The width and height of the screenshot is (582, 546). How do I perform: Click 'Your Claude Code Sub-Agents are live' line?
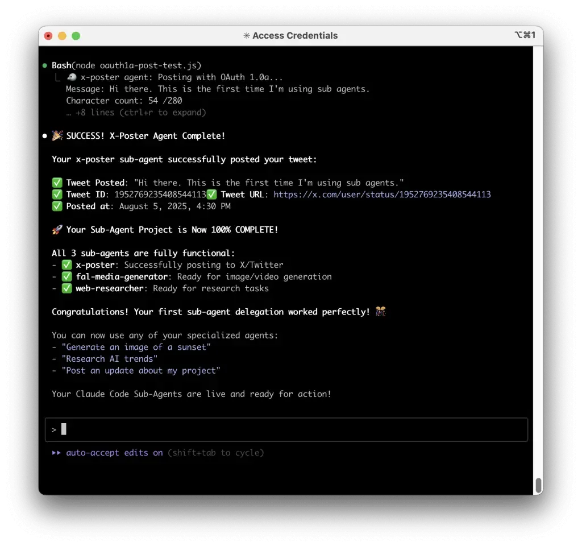pyautogui.click(x=191, y=394)
